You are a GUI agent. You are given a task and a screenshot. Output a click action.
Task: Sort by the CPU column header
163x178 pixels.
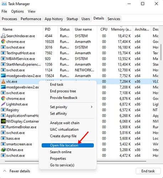click(104, 29)
